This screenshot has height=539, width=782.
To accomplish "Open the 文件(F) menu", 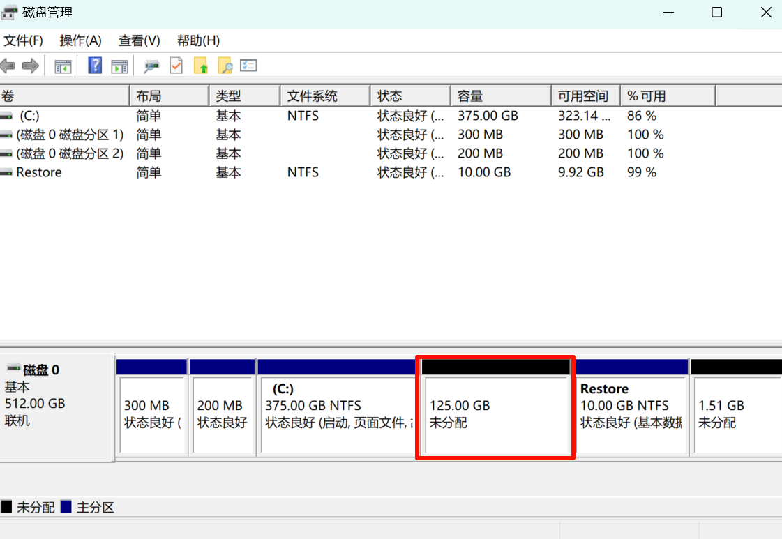I will pyautogui.click(x=24, y=40).
